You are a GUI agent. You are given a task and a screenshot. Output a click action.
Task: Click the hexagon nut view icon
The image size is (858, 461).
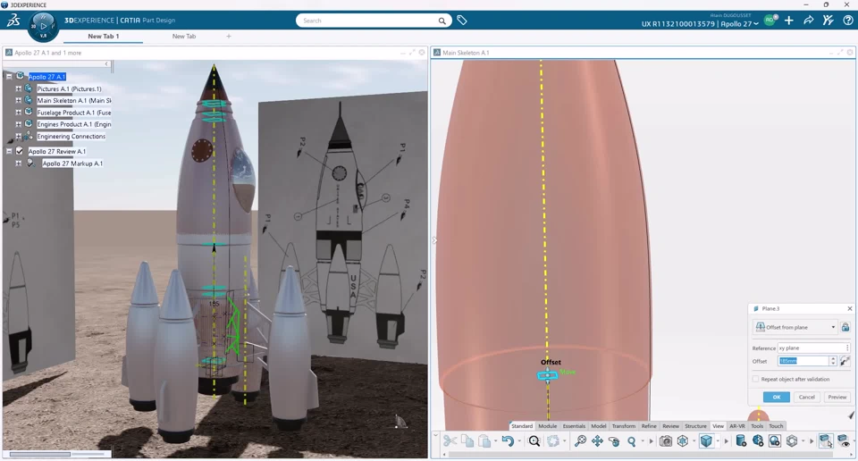point(792,440)
